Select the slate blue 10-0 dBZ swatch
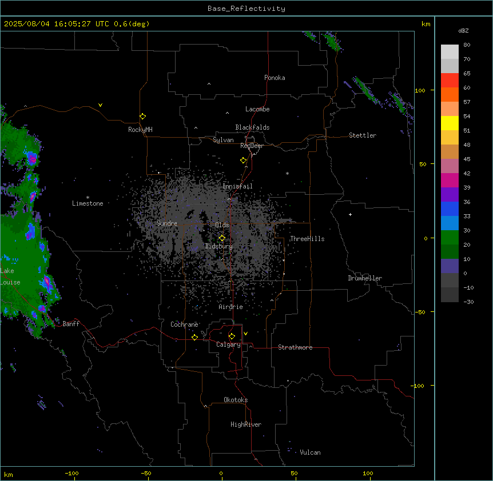The image size is (493, 481). coord(450,266)
